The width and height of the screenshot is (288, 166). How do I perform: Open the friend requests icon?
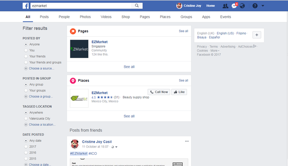(x=225, y=6)
